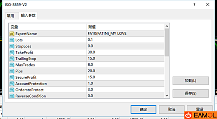Confirm with the 确定 button
This screenshot has height=119, width=217.
pyautogui.click(x=143, y=109)
